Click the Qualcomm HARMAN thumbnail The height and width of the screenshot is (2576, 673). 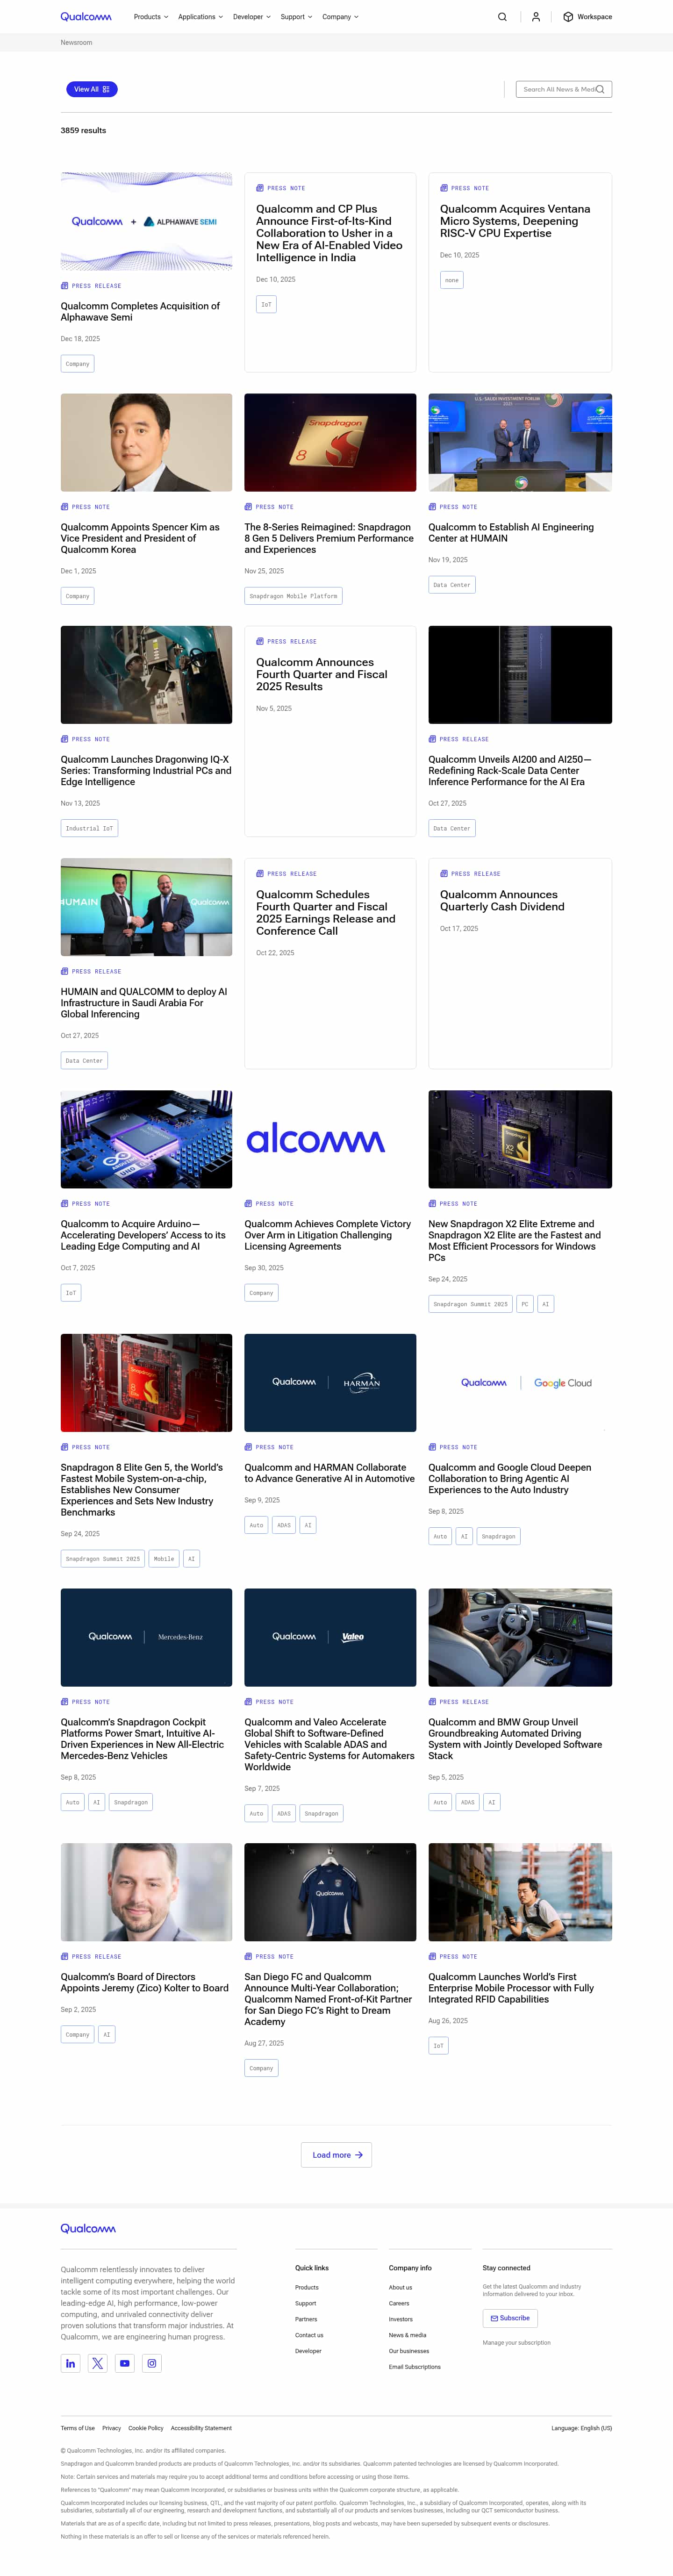point(330,1383)
